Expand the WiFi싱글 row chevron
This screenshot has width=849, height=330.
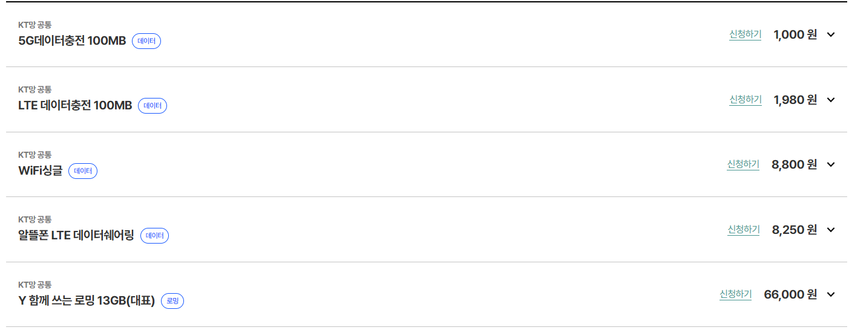click(x=830, y=164)
